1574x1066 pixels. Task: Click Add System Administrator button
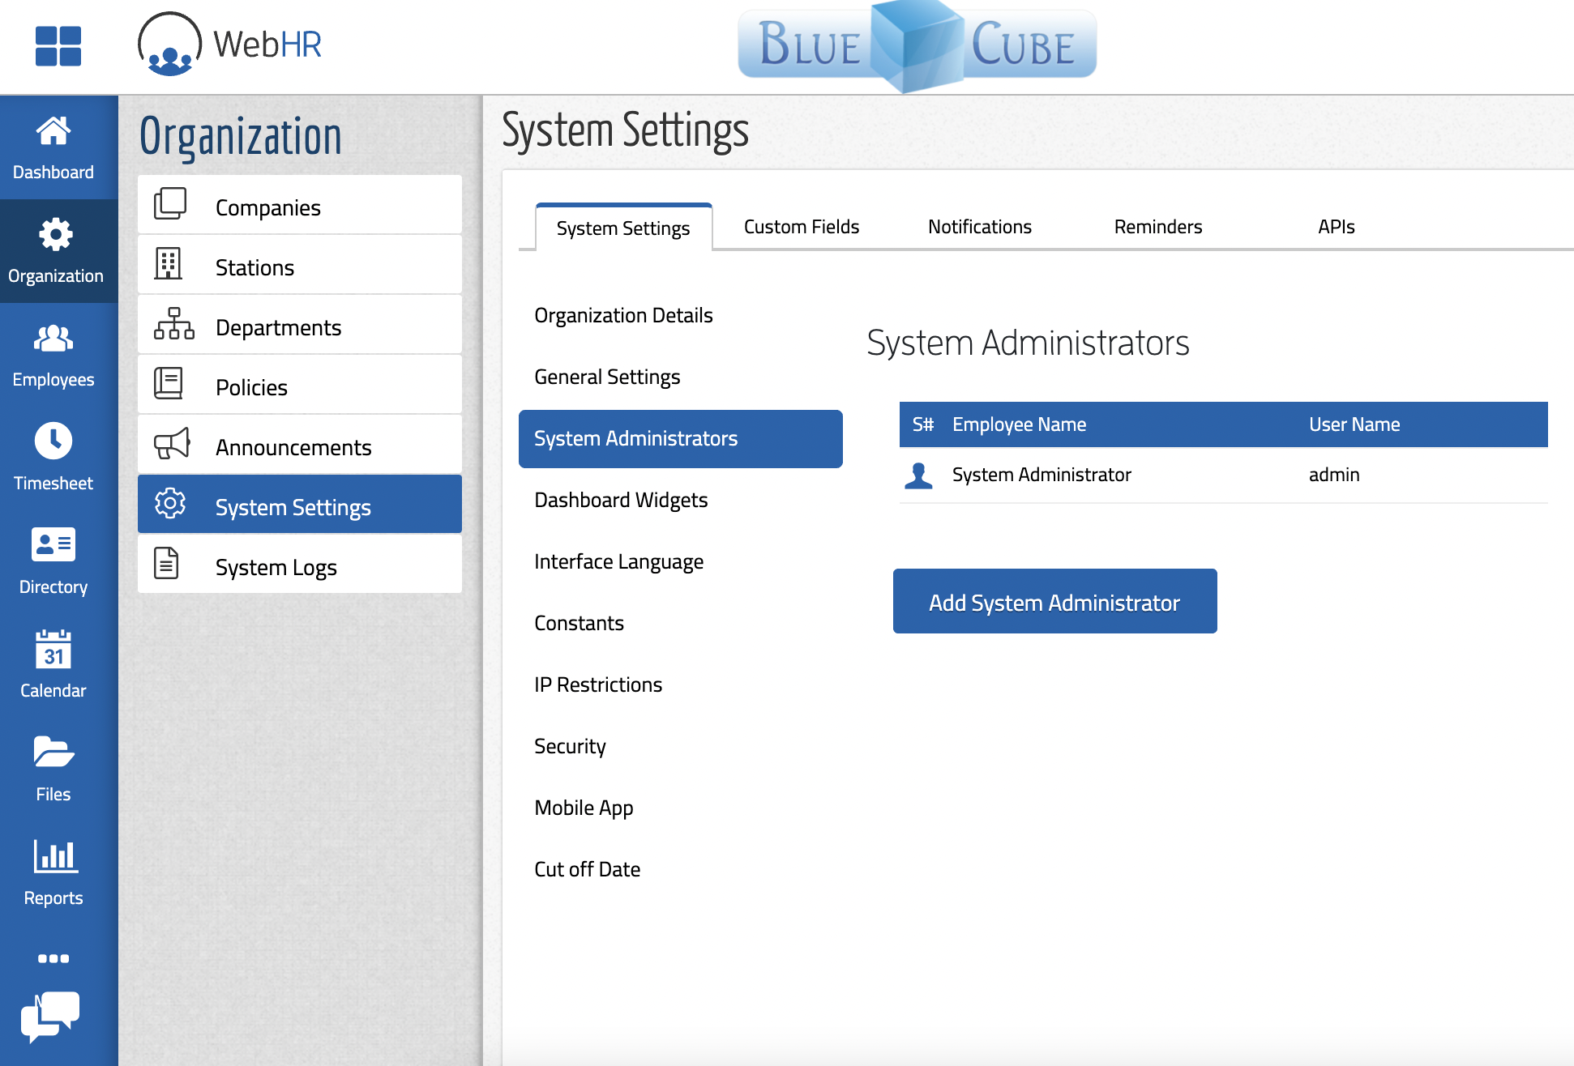coord(1054,601)
